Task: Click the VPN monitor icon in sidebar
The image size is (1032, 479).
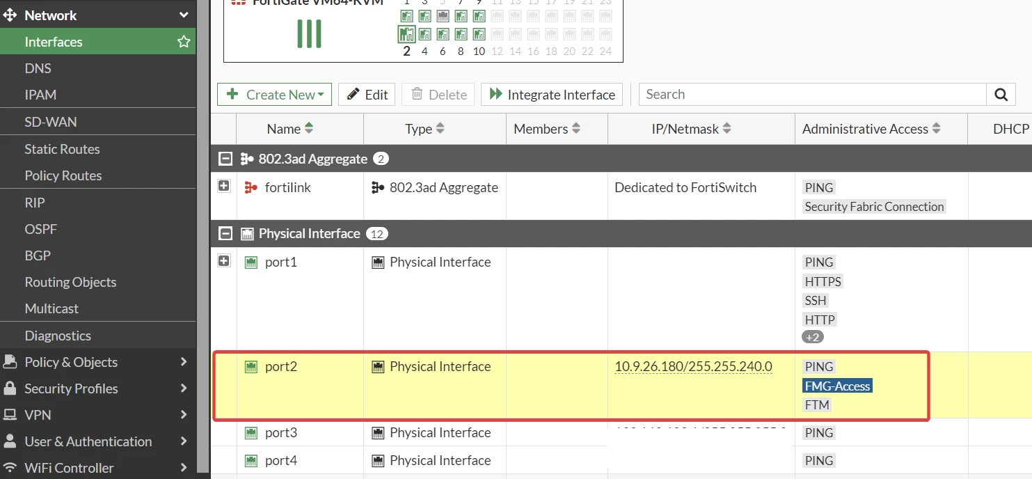Action: 10,414
